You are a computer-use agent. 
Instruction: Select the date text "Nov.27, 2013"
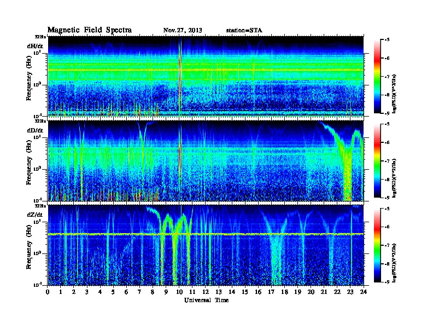click(183, 31)
